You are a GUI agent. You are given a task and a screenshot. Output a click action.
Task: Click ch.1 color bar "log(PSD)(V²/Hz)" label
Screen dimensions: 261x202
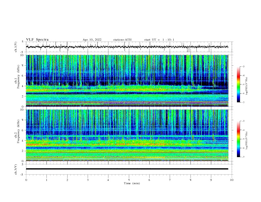[247, 86]
